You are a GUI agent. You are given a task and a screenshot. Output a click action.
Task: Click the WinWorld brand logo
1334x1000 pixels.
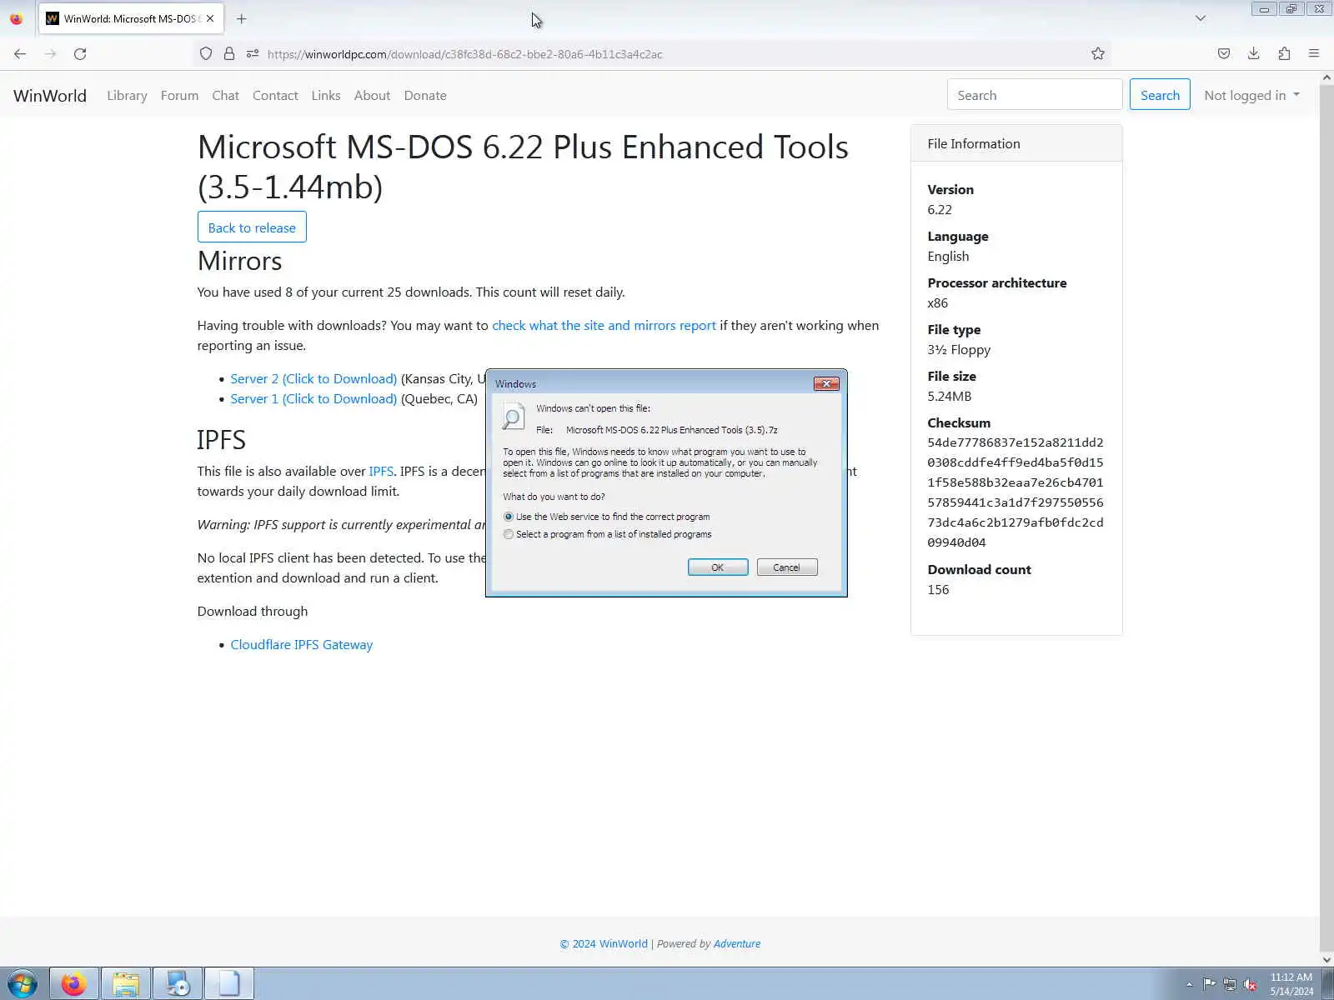coord(50,96)
